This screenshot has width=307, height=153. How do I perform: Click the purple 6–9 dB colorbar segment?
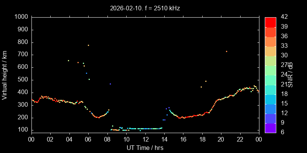pyautogui.click(x=271, y=127)
